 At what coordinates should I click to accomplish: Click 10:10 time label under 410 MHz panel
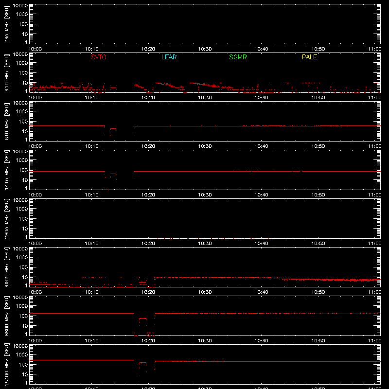(92, 98)
